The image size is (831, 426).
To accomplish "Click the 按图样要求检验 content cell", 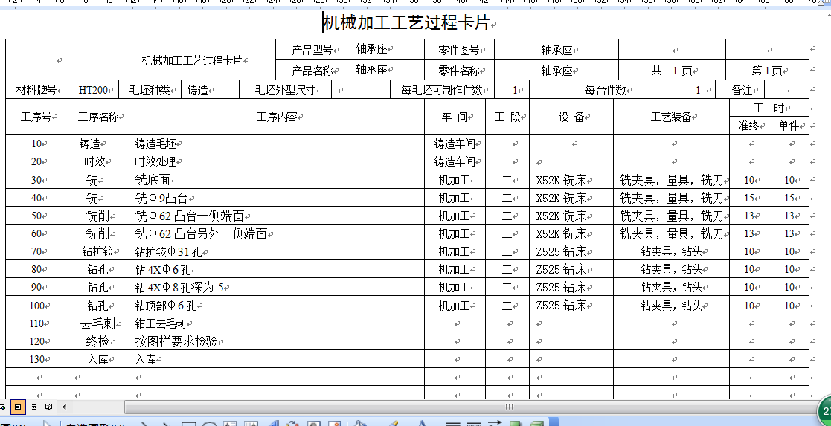I will coord(277,341).
